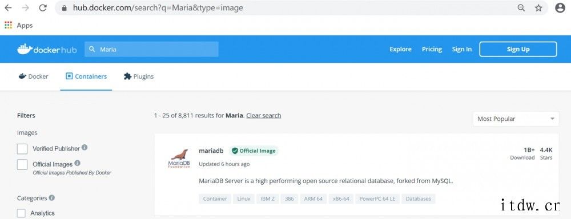Open the zoom magnifier icon in address bar

coord(521,7)
